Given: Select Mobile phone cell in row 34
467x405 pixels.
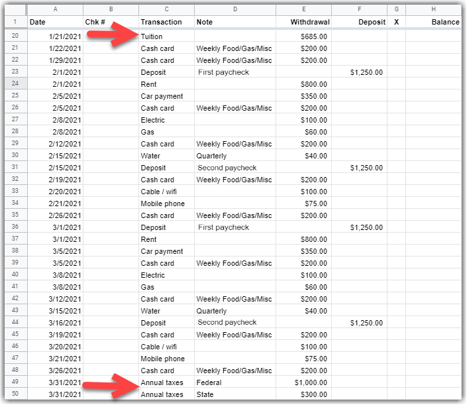Looking at the screenshot, I should pos(166,203).
